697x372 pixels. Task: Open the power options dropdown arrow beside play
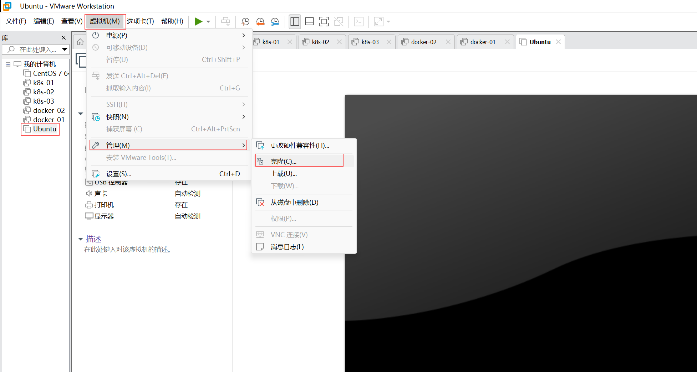pyautogui.click(x=208, y=22)
